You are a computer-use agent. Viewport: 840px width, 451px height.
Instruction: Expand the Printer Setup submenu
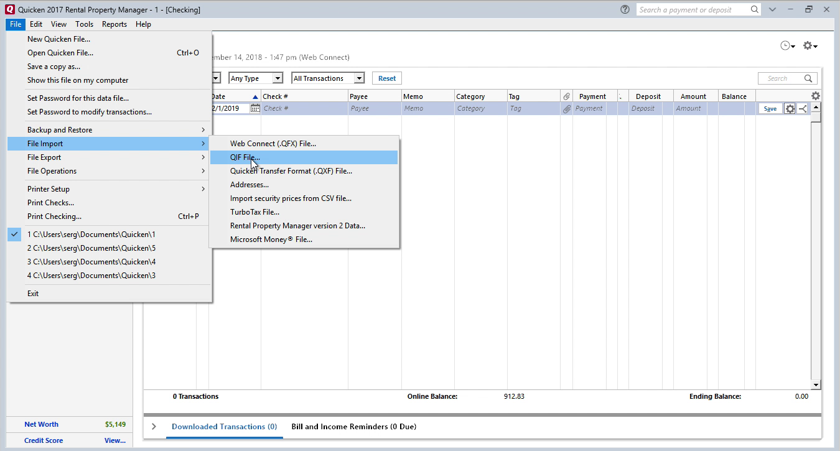[x=110, y=189]
